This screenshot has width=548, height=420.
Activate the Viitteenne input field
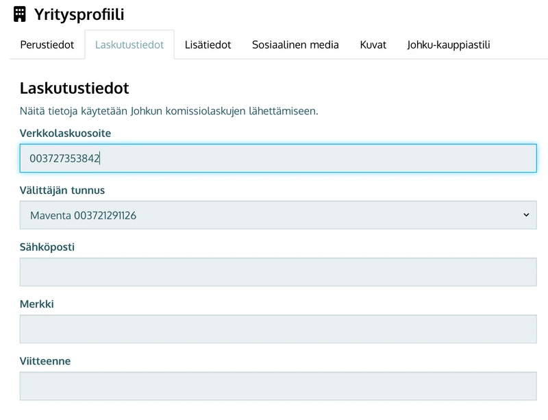[x=278, y=386]
